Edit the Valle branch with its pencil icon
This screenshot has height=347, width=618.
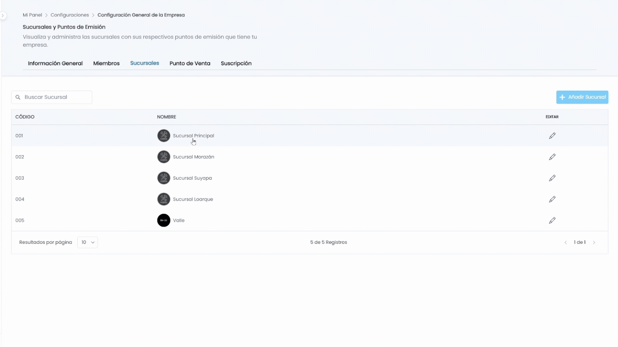tap(552, 221)
